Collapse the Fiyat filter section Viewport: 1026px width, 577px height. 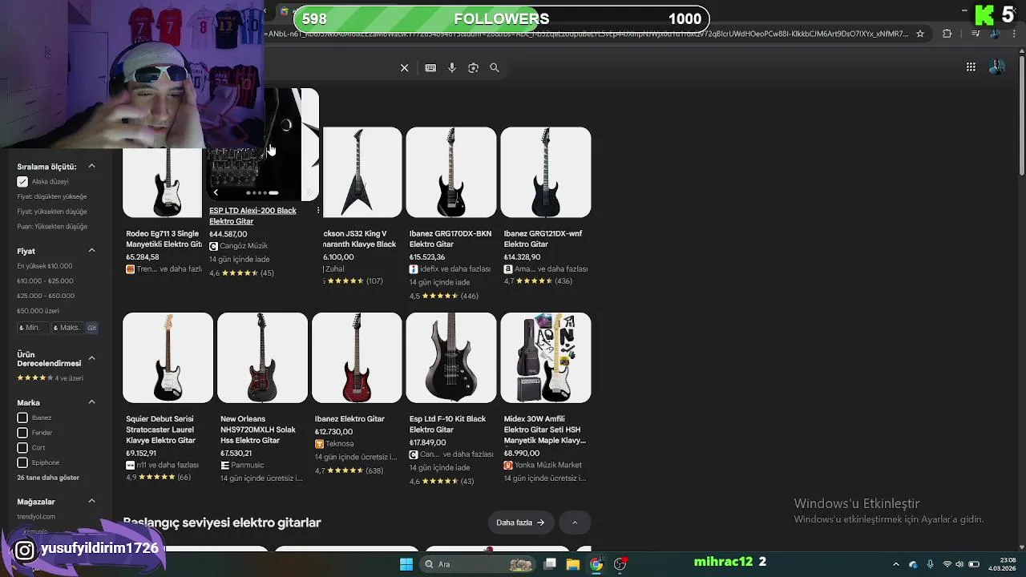[x=91, y=251]
